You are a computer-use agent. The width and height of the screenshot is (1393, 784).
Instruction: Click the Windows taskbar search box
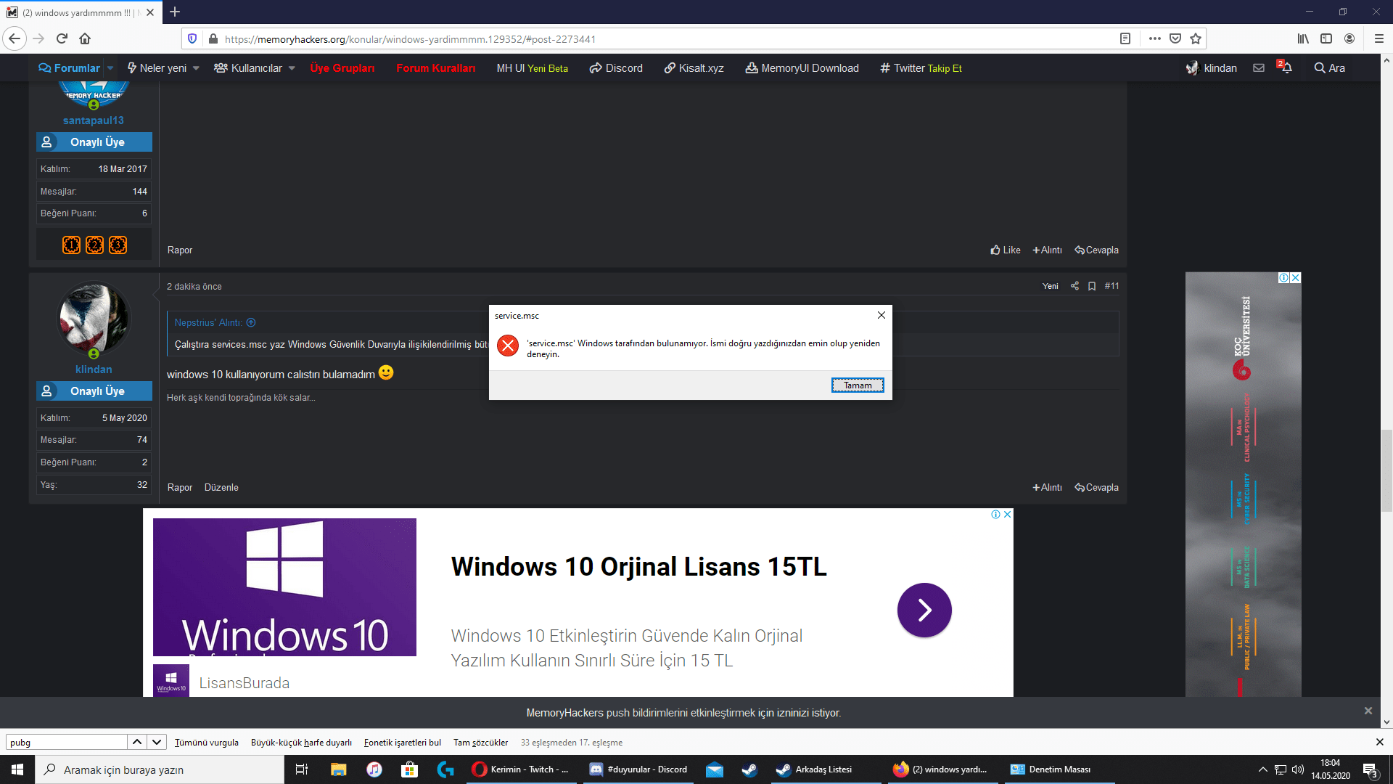(x=160, y=769)
